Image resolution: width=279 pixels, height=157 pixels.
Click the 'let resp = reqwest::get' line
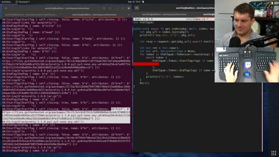coord(177,42)
